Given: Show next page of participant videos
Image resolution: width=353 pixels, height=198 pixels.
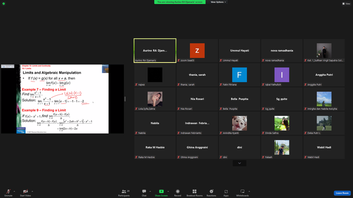Looking at the screenshot, I should (239, 163).
